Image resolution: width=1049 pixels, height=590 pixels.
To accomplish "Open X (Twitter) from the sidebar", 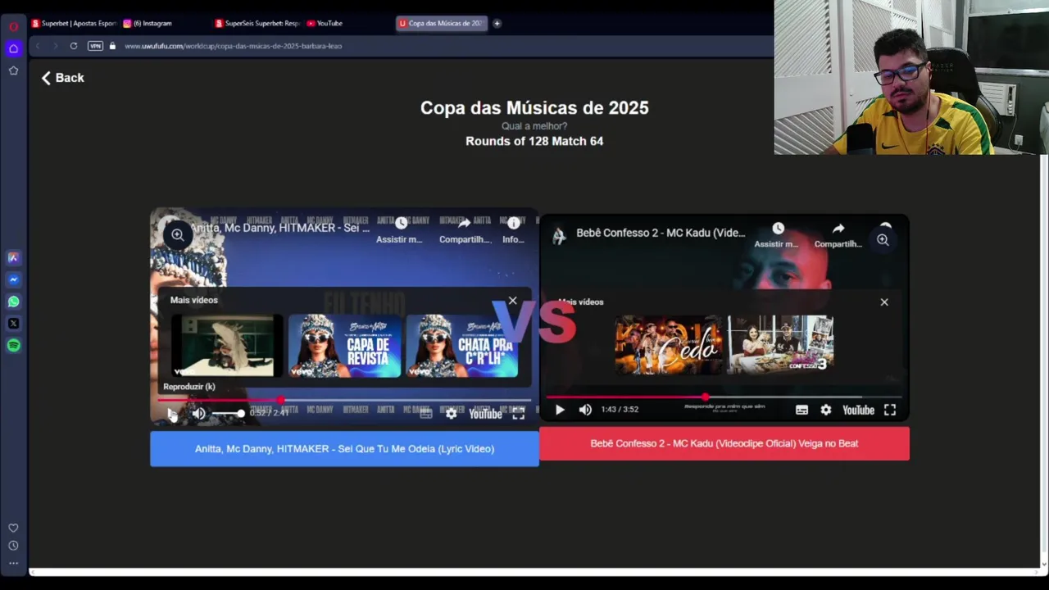I will click(x=13, y=324).
